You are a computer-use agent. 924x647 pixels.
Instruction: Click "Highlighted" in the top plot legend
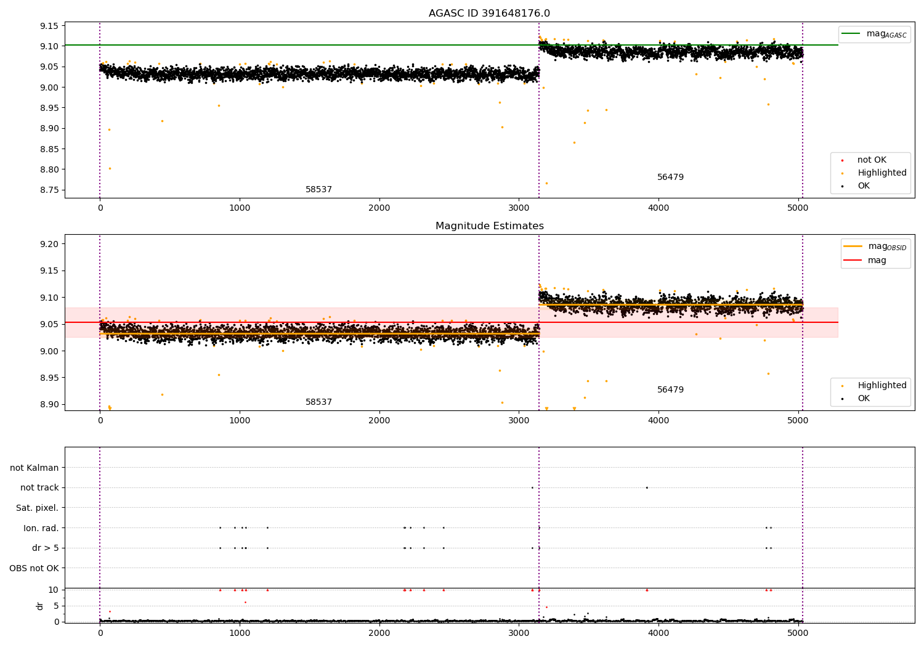pyautogui.click(x=881, y=173)
